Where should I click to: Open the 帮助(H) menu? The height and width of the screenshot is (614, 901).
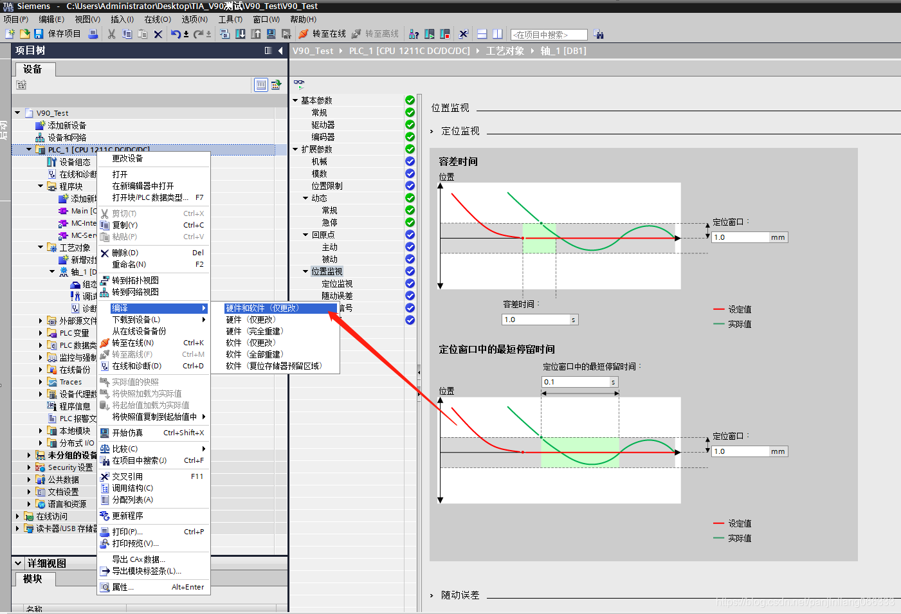click(303, 19)
